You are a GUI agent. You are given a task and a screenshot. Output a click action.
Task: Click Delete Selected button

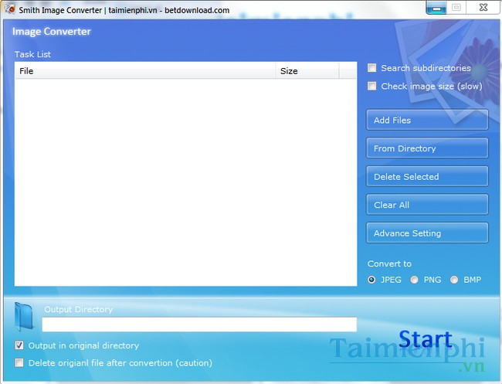point(427,176)
